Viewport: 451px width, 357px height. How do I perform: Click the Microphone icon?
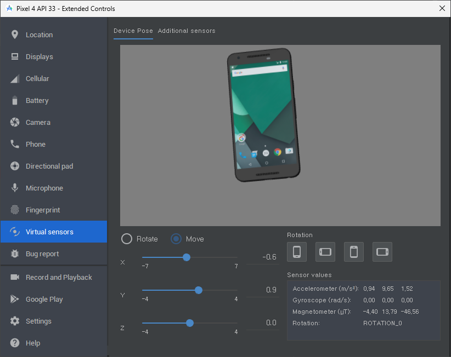coord(15,188)
